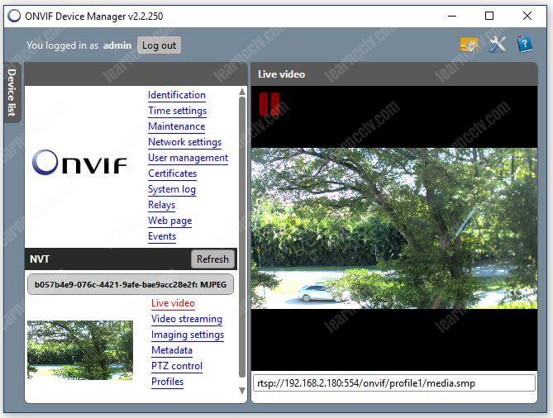The width and height of the screenshot is (553, 418).
Task: Click the live video picture
Action: [394, 228]
